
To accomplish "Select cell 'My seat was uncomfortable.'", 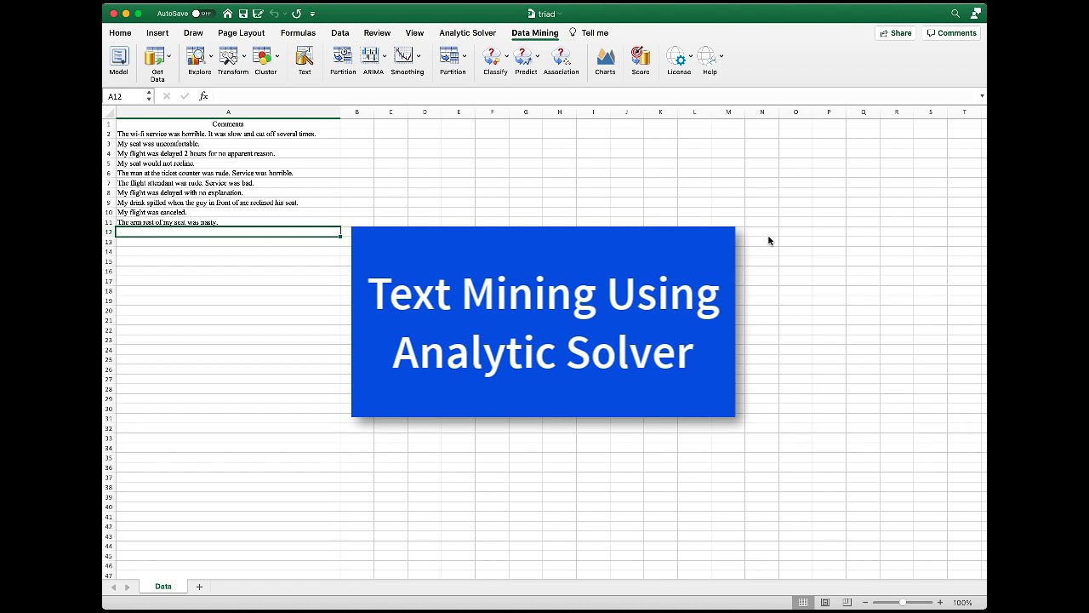I will pyautogui.click(x=228, y=144).
